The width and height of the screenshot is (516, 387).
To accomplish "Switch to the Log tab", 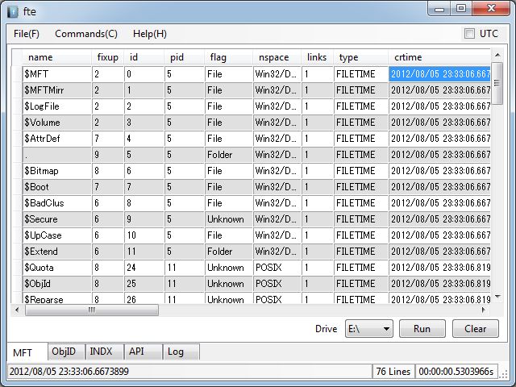I will tap(181, 352).
